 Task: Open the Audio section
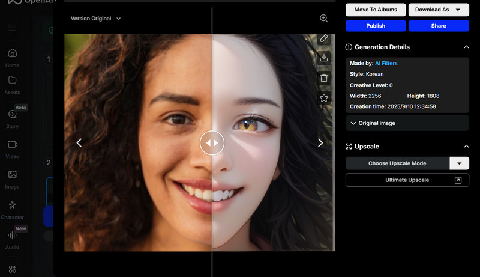12,236
